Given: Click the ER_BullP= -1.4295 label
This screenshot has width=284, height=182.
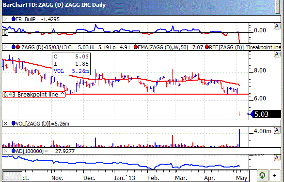Looking at the screenshot, I should (x=37, y=19).
